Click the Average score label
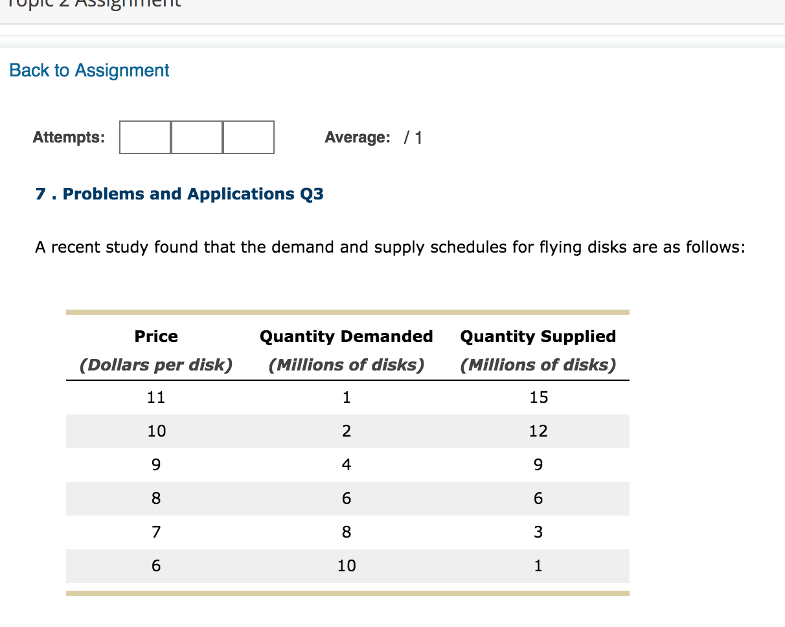Screen dimensions: 785x627 pyautogui.click(x=357, y=137)
